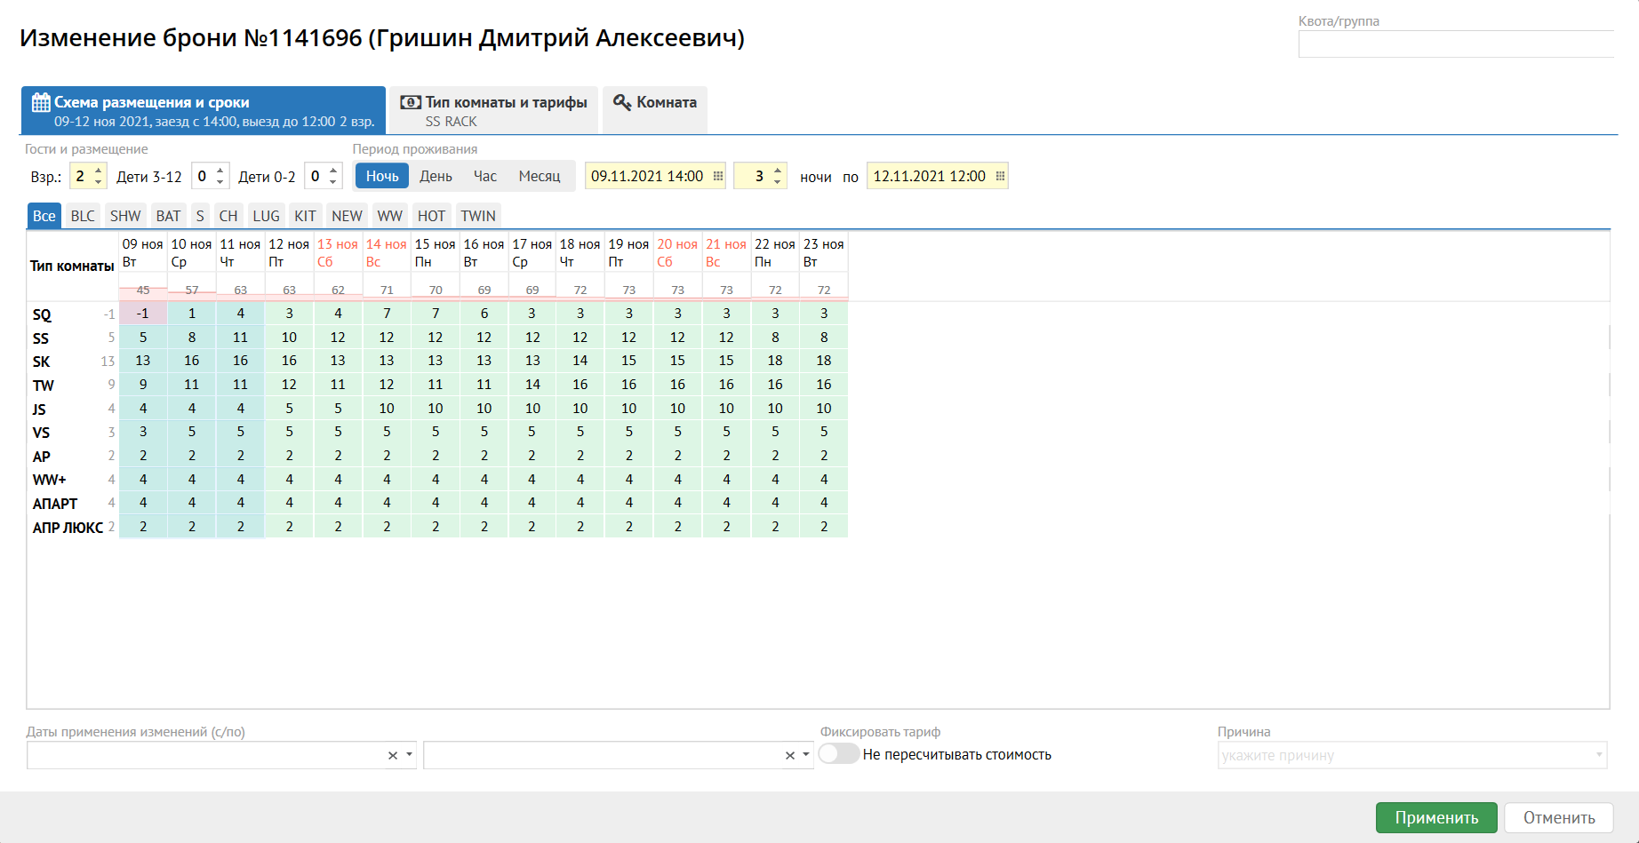The height and width of the screenshot is (843, 1639).
Task: Switch period mode to Месяц
Action: tap(540, 176)
